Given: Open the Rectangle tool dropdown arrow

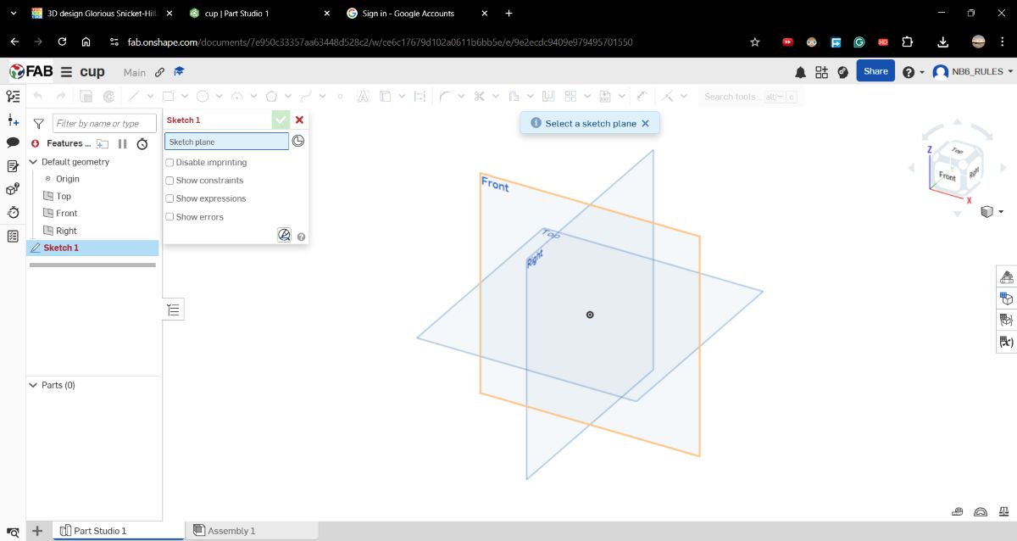Looking at the screenshot, I should pos(186,96).
